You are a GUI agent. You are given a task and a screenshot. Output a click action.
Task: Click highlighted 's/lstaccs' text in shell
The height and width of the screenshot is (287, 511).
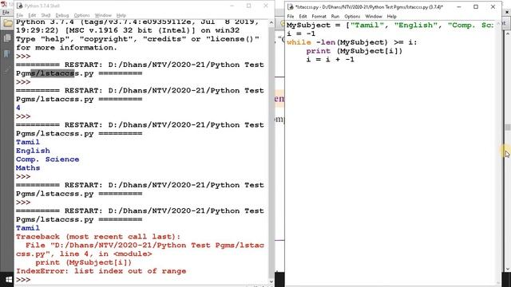(x=53, y=73)
